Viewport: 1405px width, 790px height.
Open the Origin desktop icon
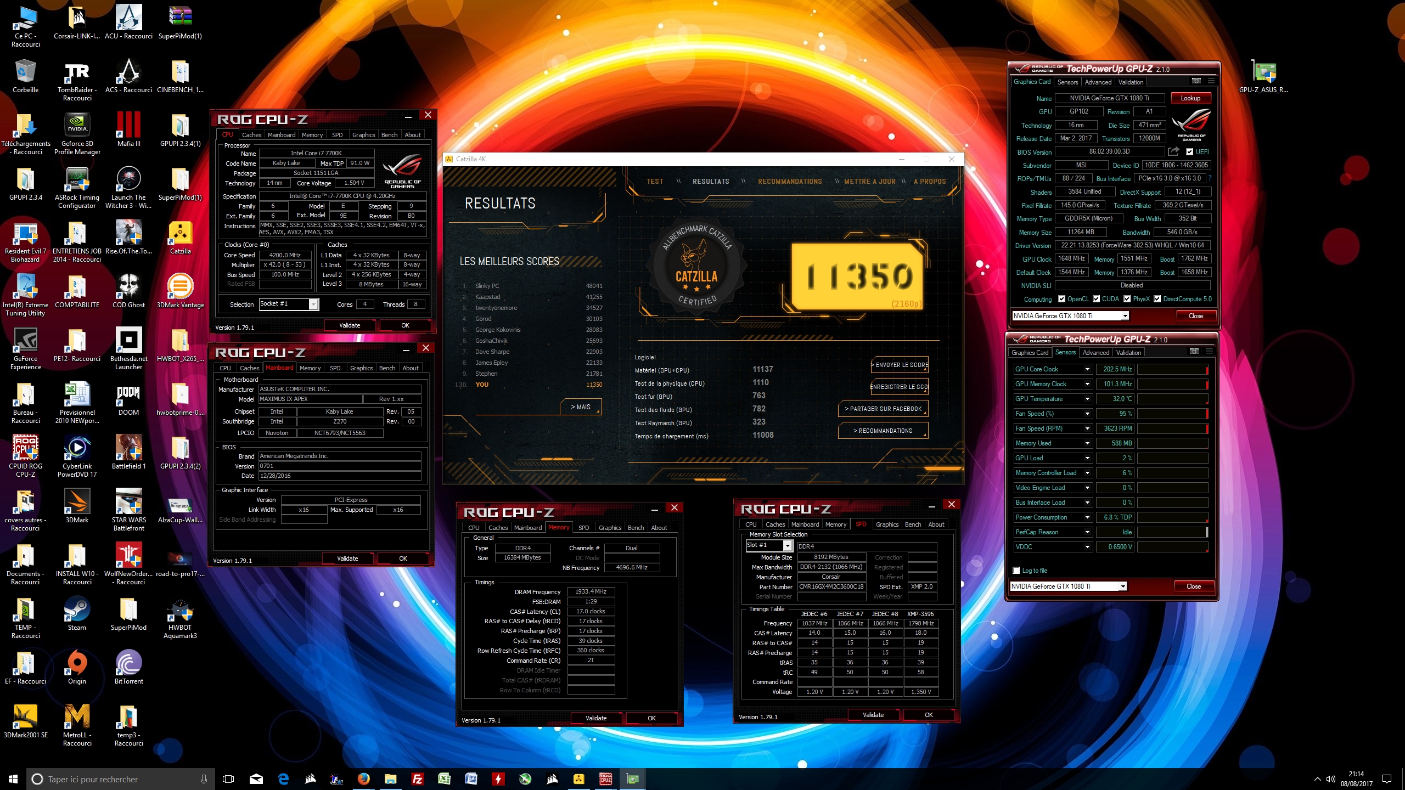[x=77, y=667]
